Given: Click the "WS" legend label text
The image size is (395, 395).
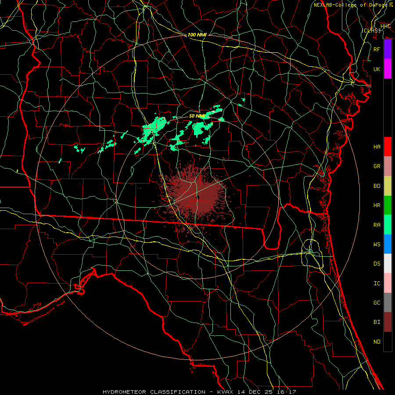Looking at the screenshot, I should tap(377, 244).
